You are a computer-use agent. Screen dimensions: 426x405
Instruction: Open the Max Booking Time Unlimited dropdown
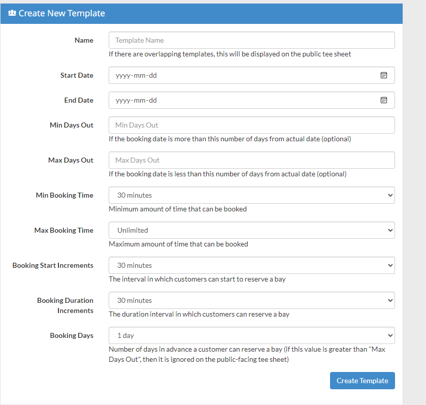point(251,230)
